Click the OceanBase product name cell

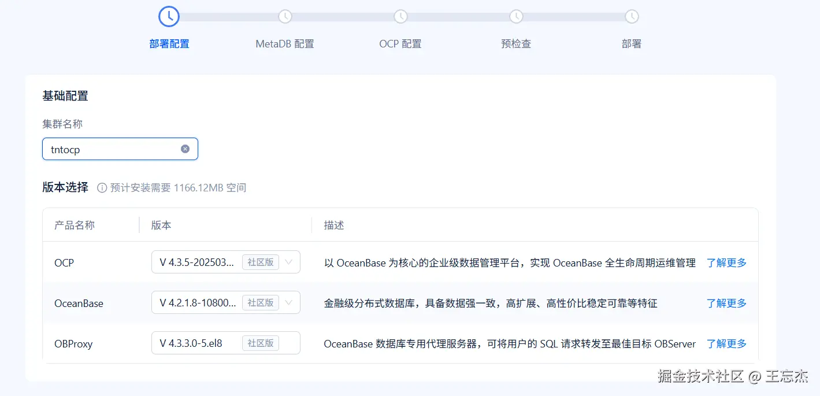[79, 303]
